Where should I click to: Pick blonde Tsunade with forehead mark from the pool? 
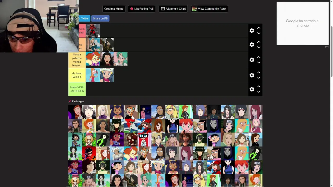(x=228, y=140)
